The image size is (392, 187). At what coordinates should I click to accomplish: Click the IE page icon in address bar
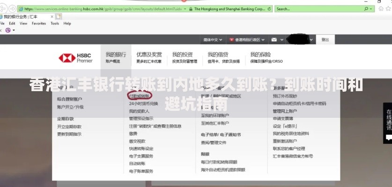[21, 9]
